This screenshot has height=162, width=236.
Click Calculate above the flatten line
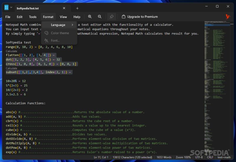point(12,51)
